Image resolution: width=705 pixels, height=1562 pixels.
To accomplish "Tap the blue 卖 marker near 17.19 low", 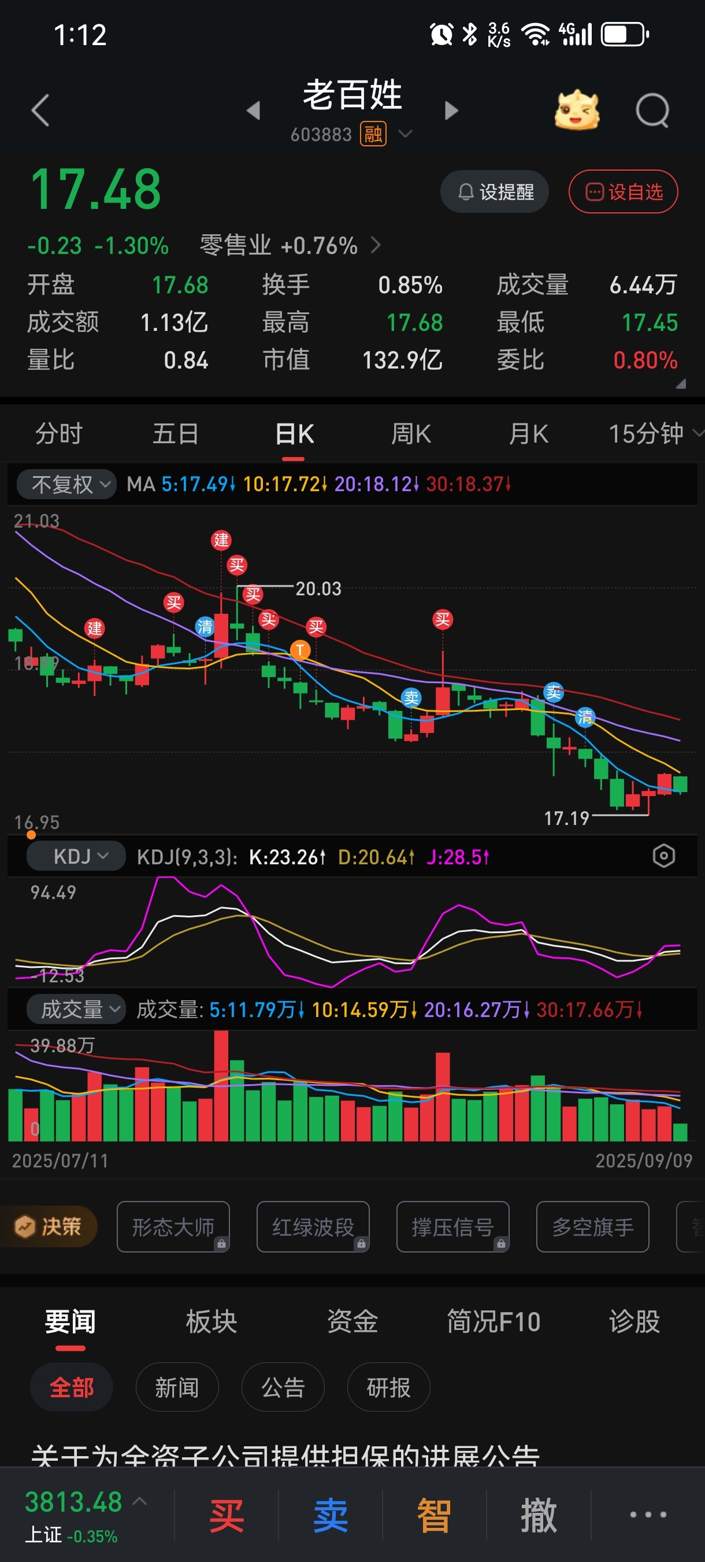I will tap(553, 692).
